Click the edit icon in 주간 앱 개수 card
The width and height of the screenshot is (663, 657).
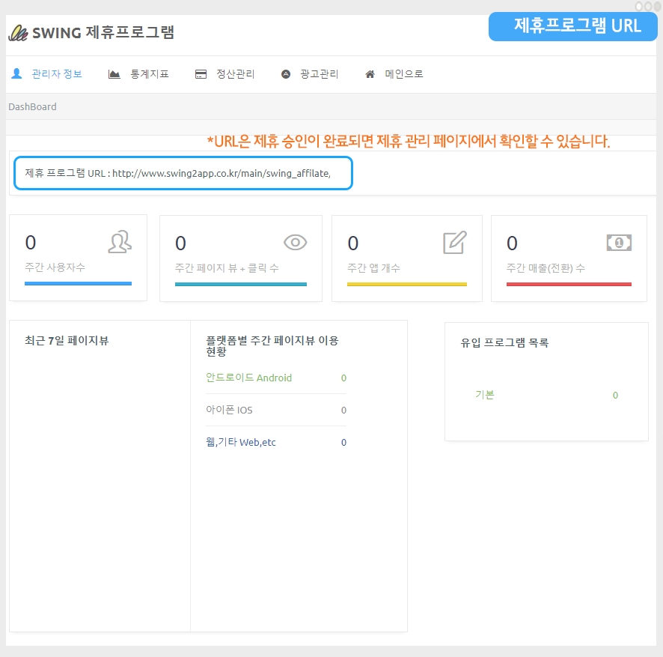point(455,242)
